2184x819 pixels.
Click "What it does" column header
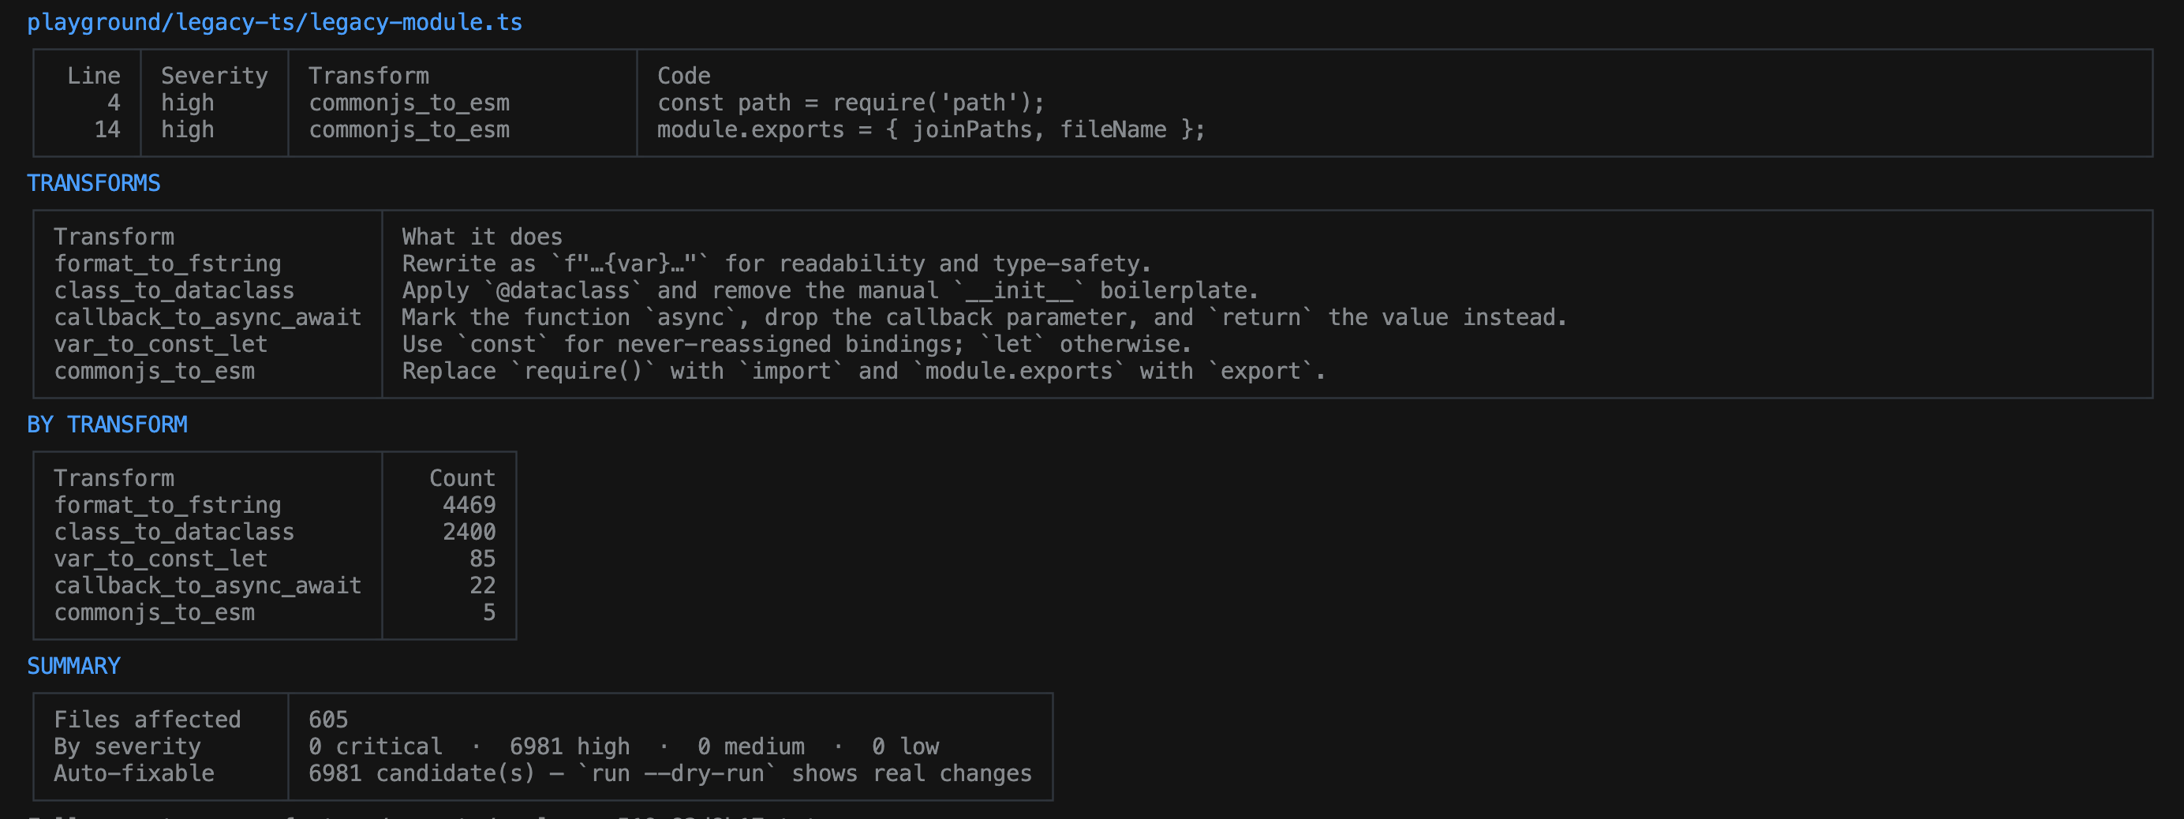[x=482, y=237]
